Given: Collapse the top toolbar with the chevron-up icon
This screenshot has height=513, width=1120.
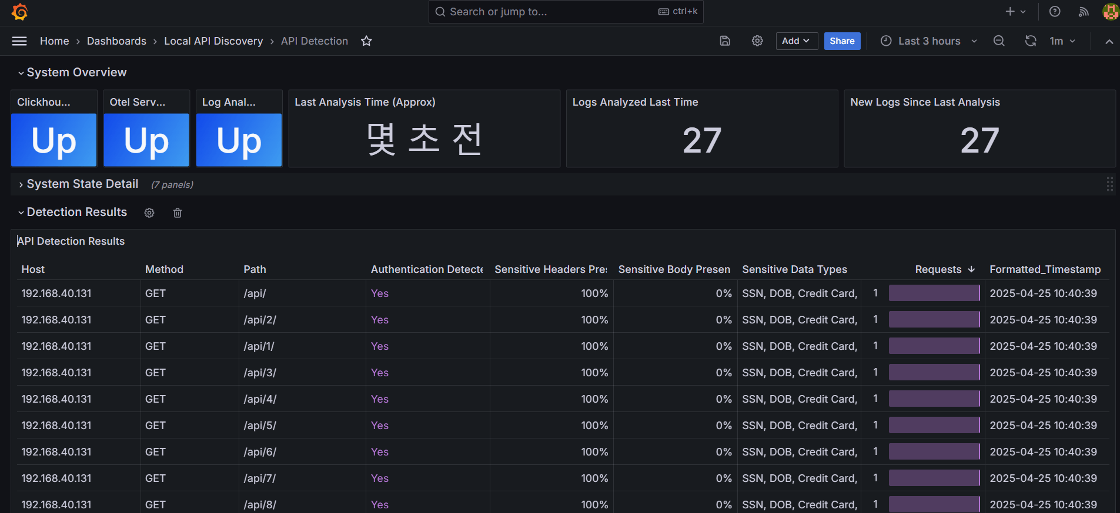Looking at the screenshot, I should pos(1109,41).
